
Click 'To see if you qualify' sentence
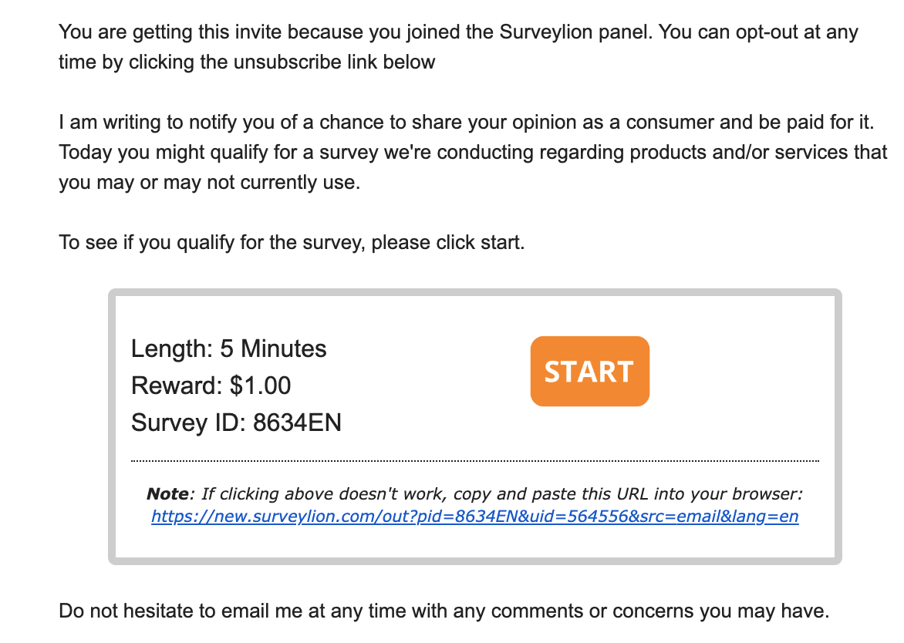292,243
